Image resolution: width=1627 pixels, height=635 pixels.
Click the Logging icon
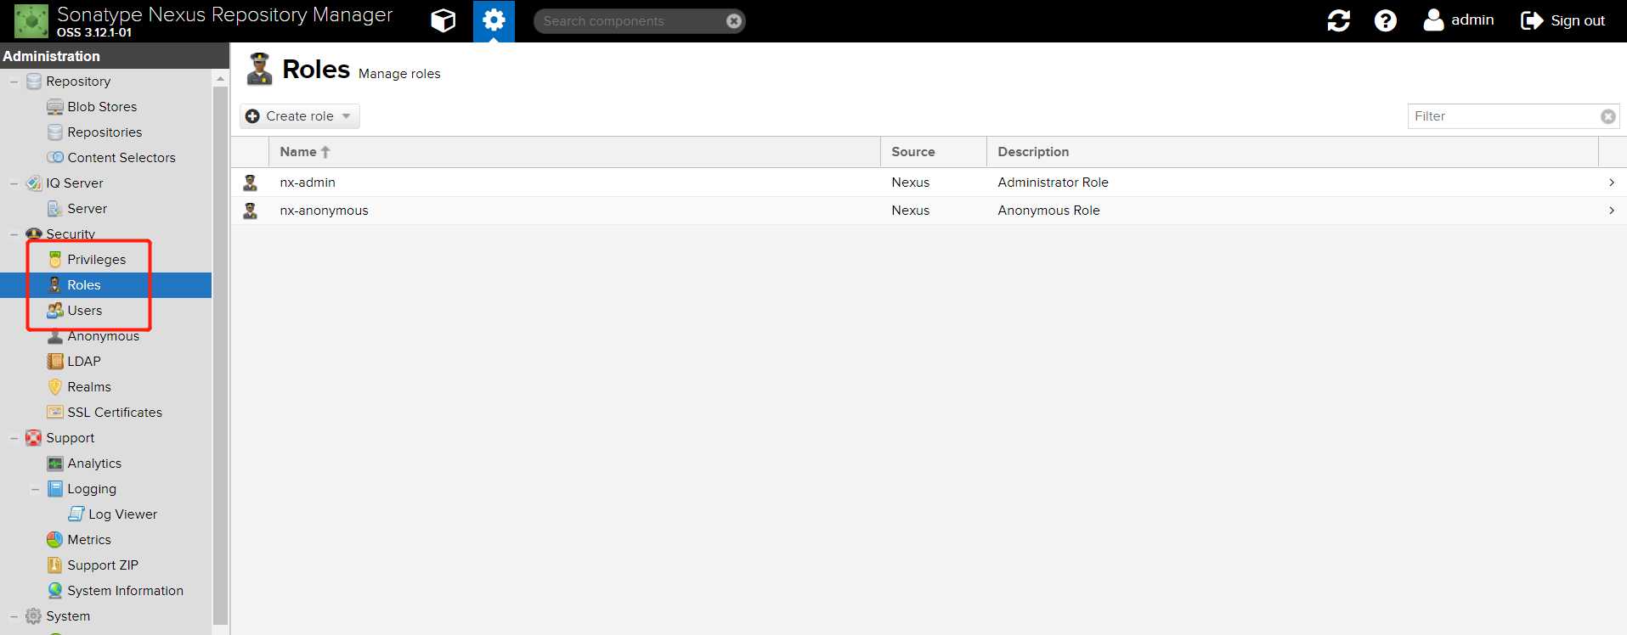point(55,489)
